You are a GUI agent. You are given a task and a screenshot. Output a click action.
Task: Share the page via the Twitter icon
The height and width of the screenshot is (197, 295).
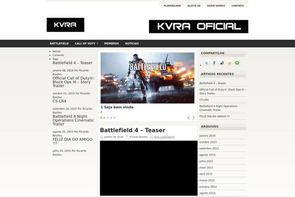(x=206, y=63)
